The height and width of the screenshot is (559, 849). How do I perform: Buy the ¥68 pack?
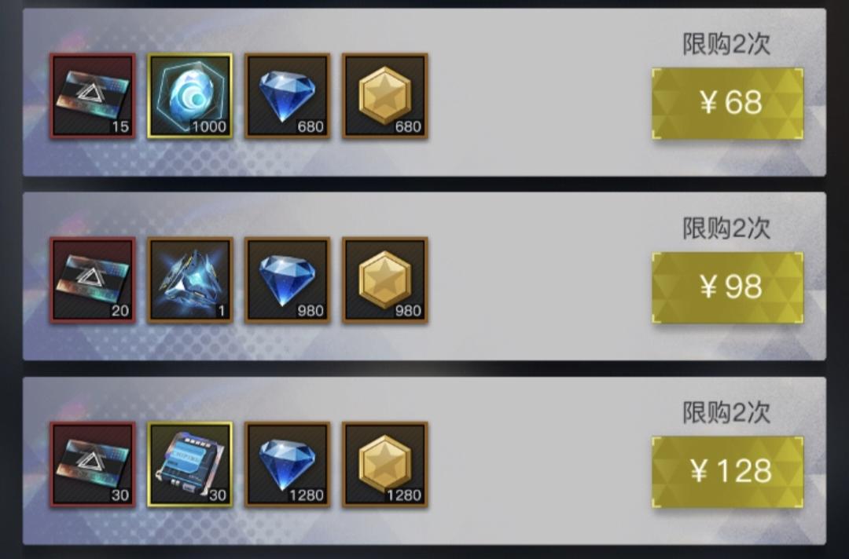pos(728,104)
